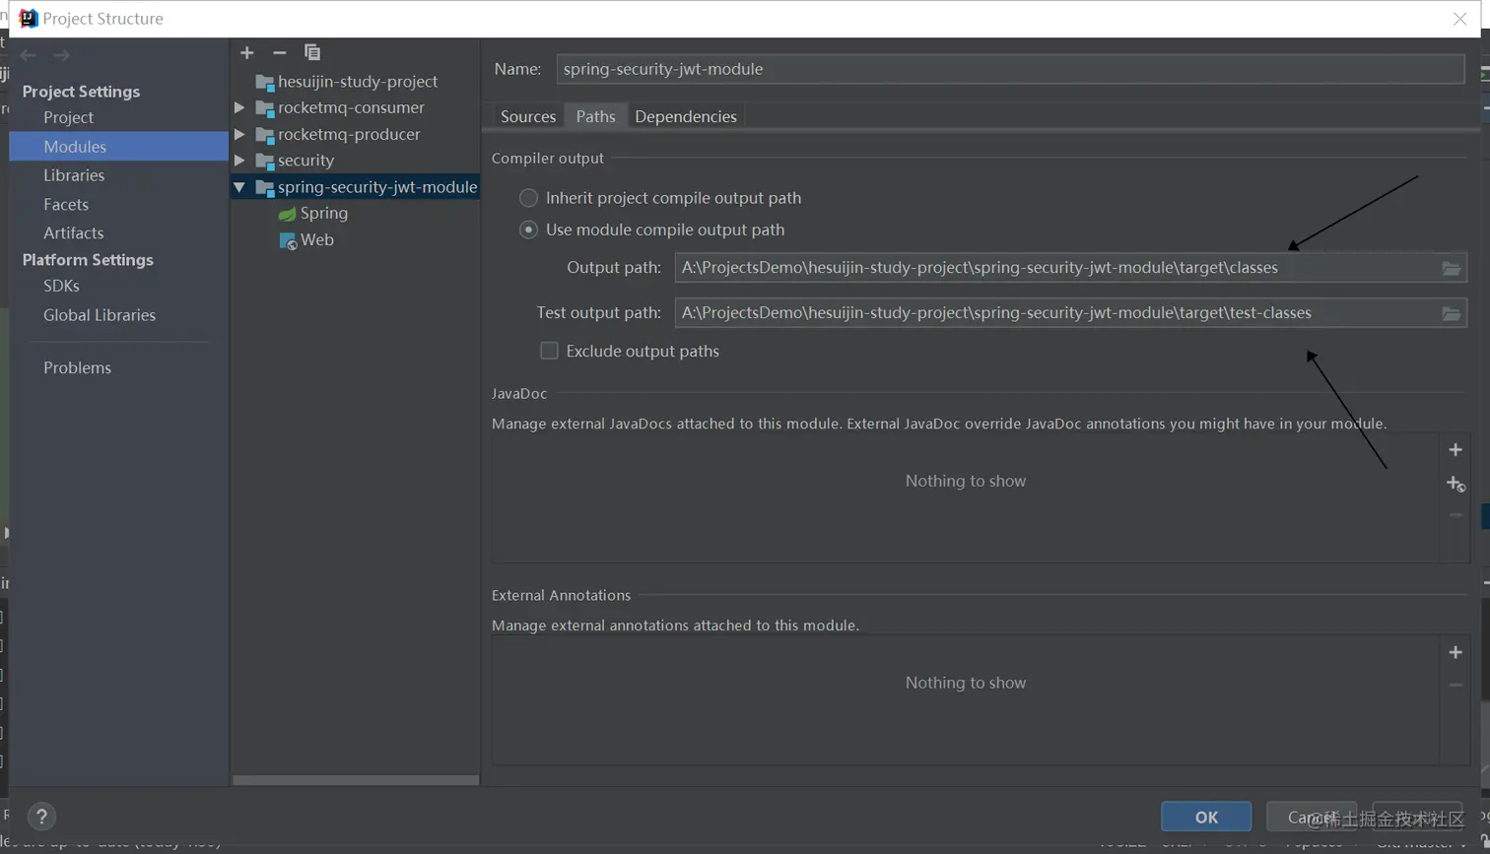Expand the security module node
The image size is (1490, 854).
[x=239, y=160]
